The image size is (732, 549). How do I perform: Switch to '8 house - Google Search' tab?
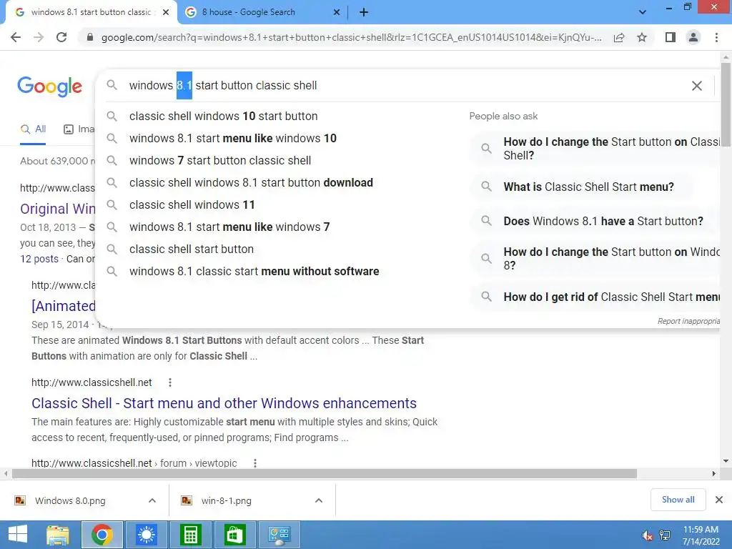[263, 12]
